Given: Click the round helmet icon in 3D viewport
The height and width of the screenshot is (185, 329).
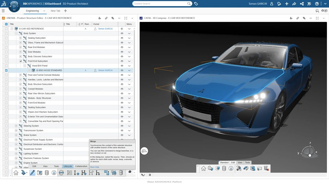Looking at the screenshot, I should pos(144,151).
